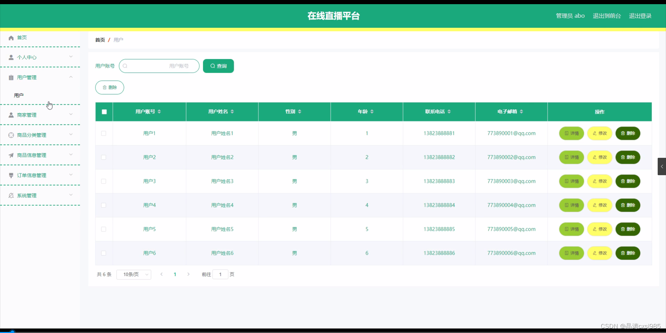666x333 pixels.
Task: Expand 商品信息管理 chevron
Action: click(71, 154)
